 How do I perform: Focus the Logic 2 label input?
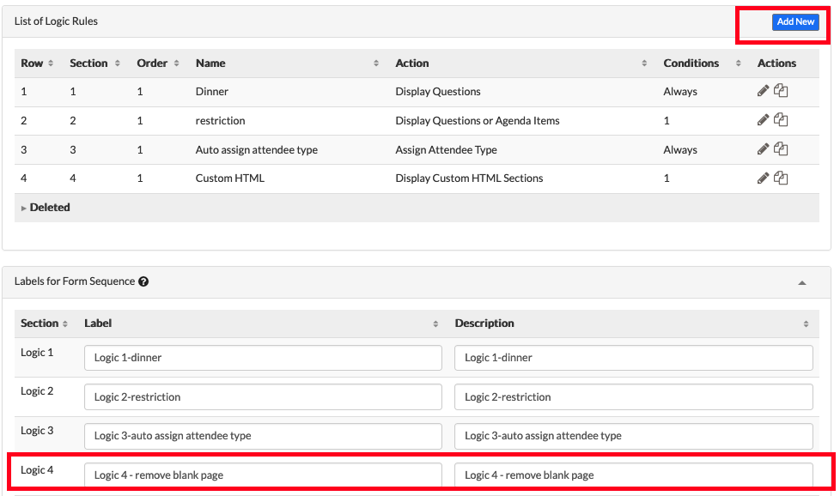tap(263, 397)
